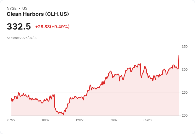Click the 10/09 date on x-axis
Viewport: 195px width, 134px height.
(x=45, y=120)
